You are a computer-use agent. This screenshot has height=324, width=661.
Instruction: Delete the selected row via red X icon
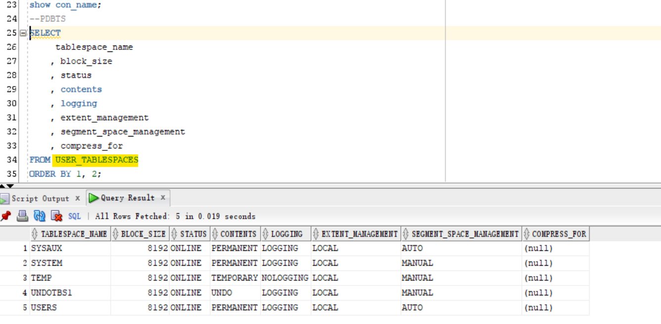tap(56, 216)
